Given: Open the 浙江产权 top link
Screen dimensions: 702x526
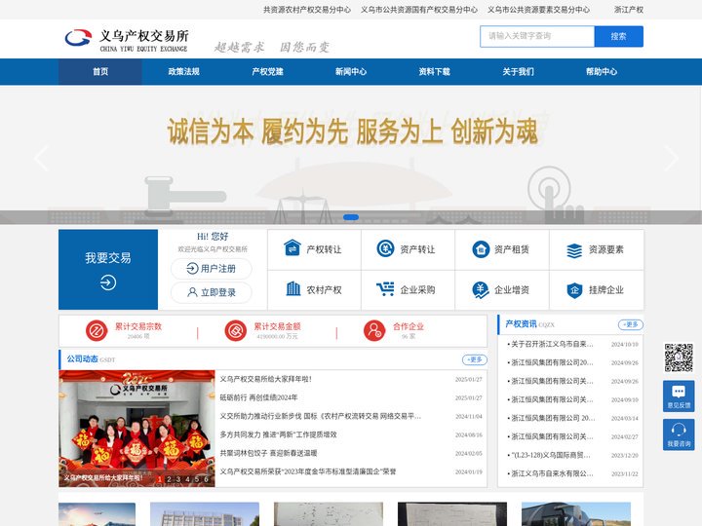Looking at the screenshot, I should (629, 10).
